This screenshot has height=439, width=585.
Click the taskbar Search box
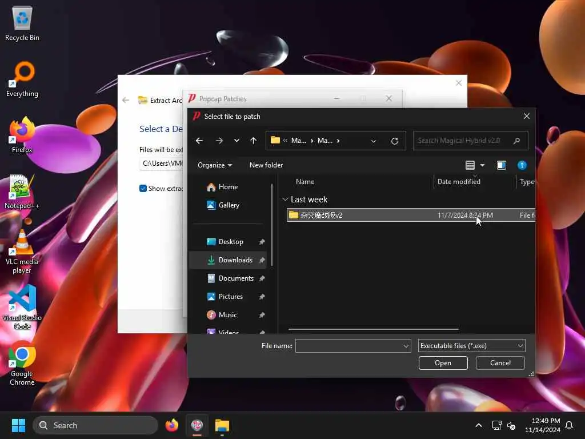95,425
